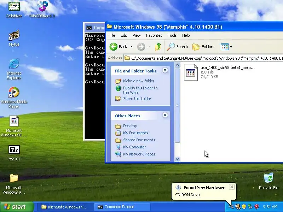Click the folder icon in Explorer title bar
283x212 pixels.
tap(109, 27)
